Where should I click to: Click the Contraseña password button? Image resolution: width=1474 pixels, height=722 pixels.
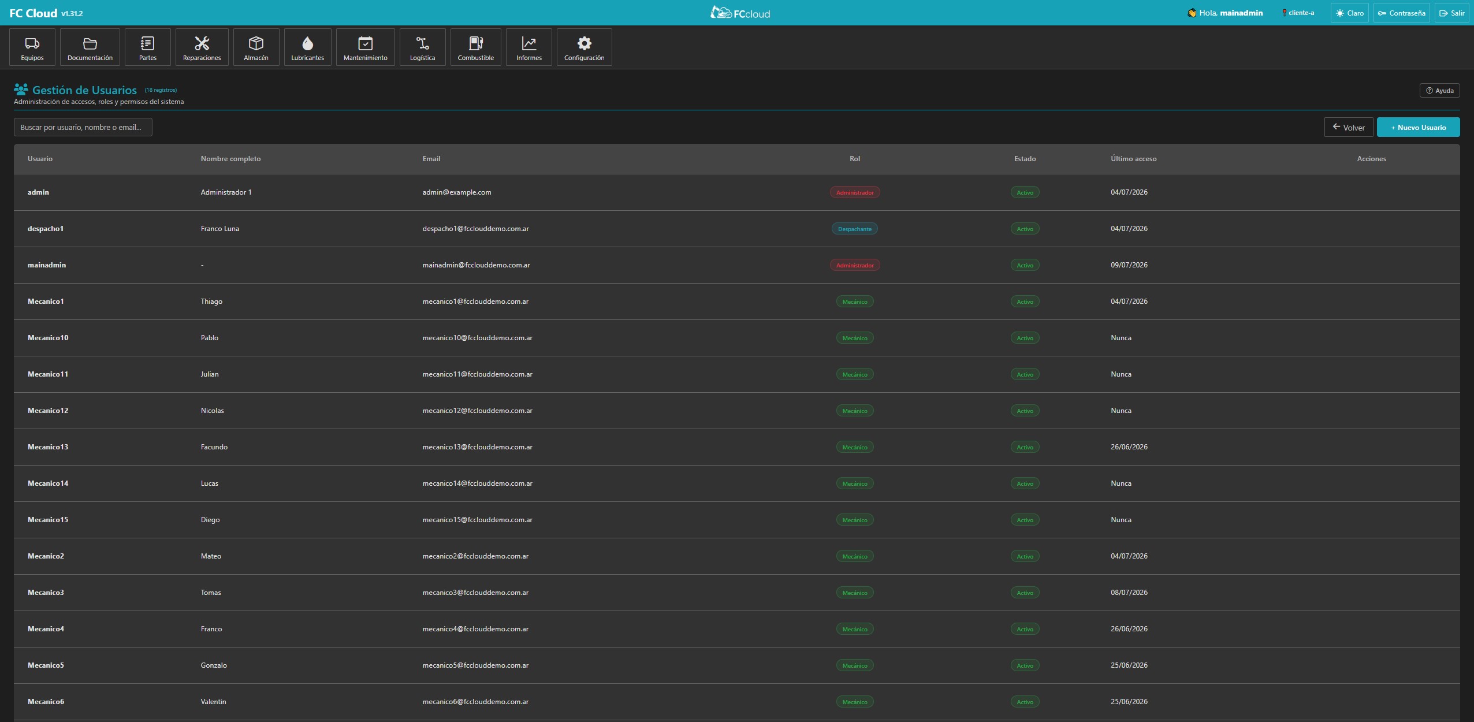coord(1402,13)
